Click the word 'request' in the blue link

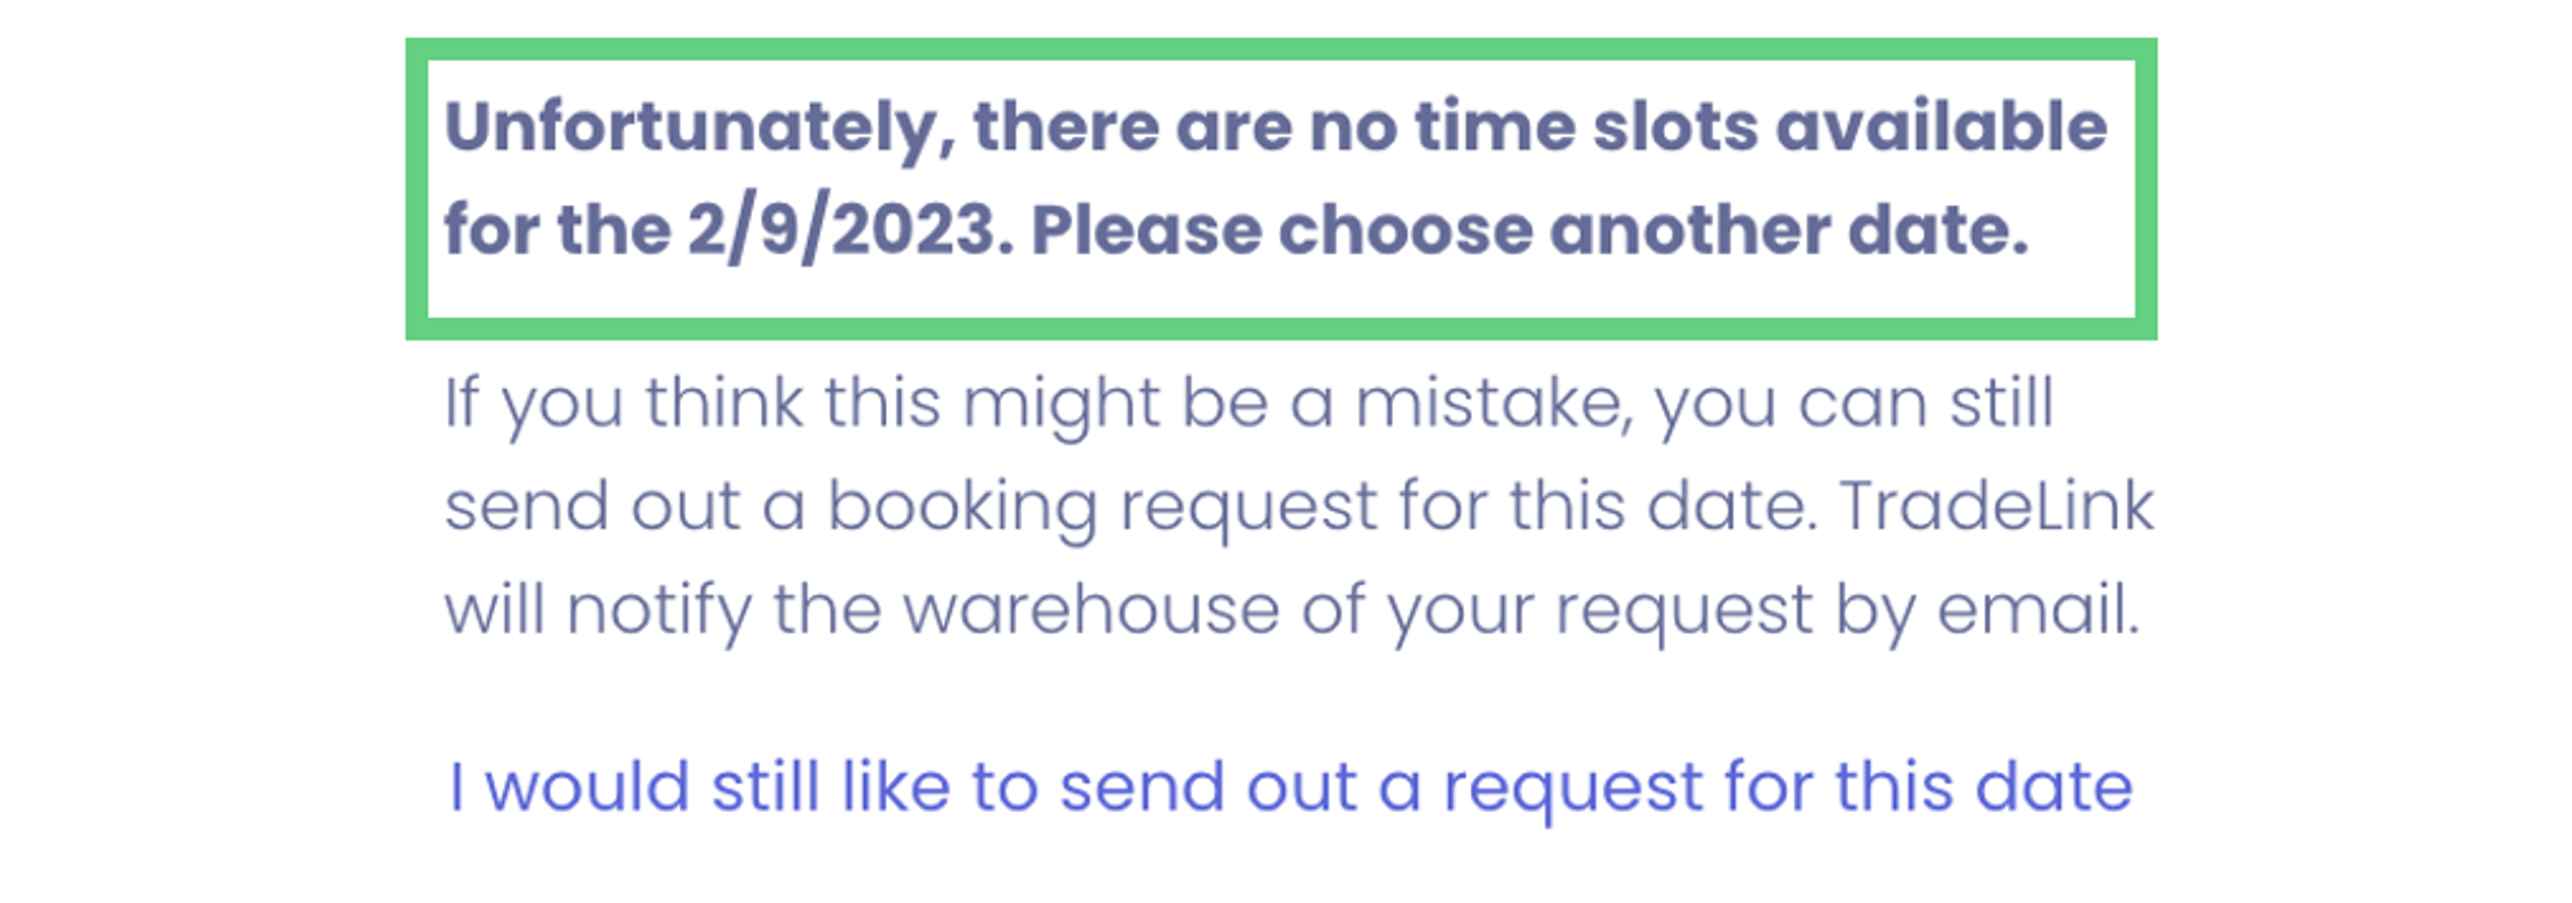[x=1572, y=787]
